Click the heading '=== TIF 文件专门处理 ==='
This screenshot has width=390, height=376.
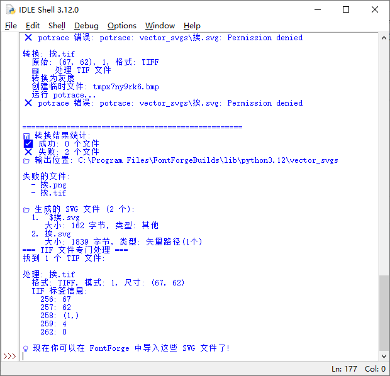75,250
